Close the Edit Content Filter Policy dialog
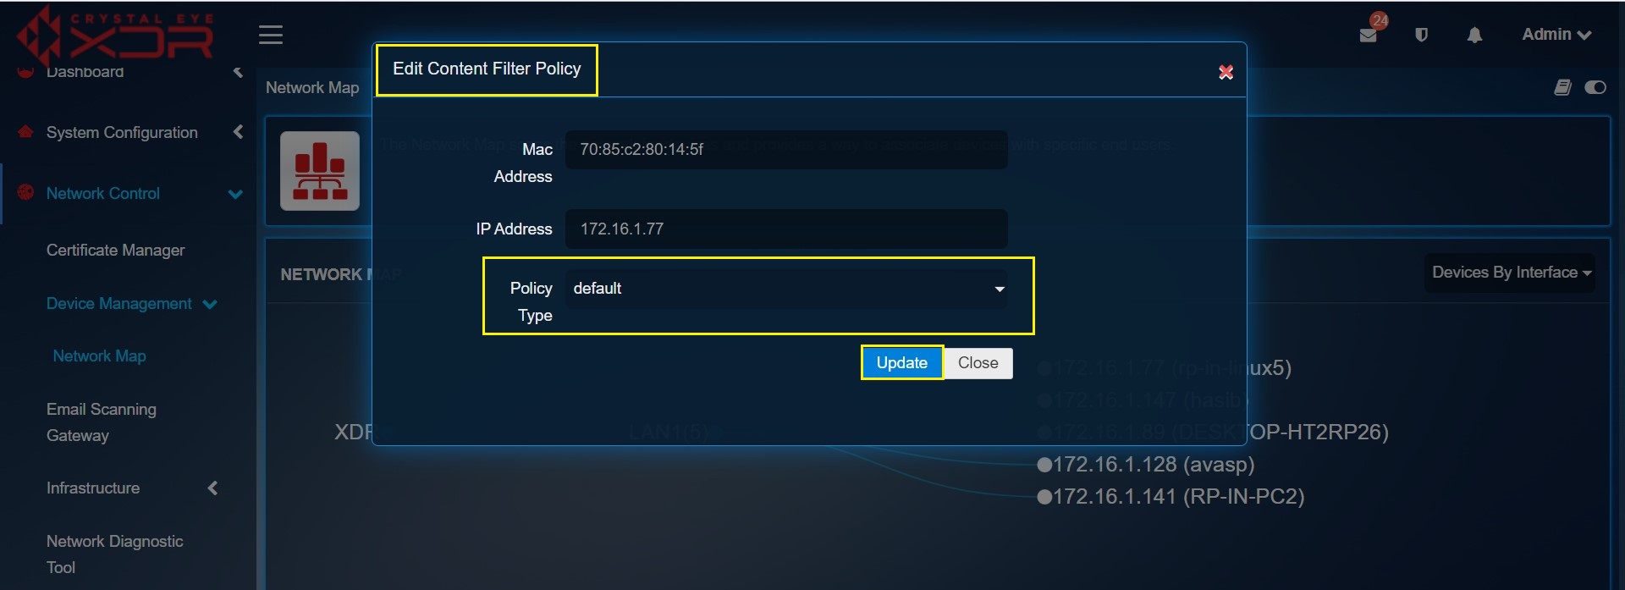This screenshot has width=1625, height=590. 1226,72
